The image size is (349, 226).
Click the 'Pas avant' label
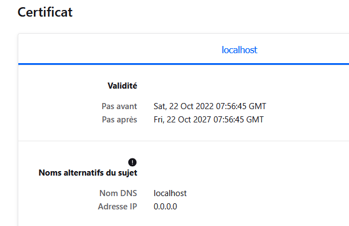[119, 106]
